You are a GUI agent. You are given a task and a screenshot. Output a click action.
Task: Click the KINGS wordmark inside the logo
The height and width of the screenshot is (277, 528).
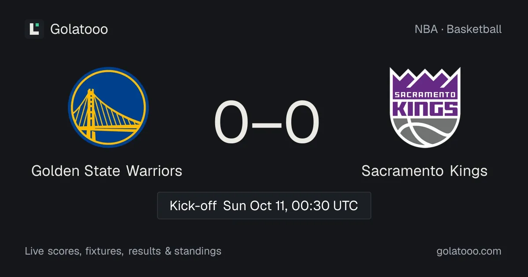pos(425,108)
